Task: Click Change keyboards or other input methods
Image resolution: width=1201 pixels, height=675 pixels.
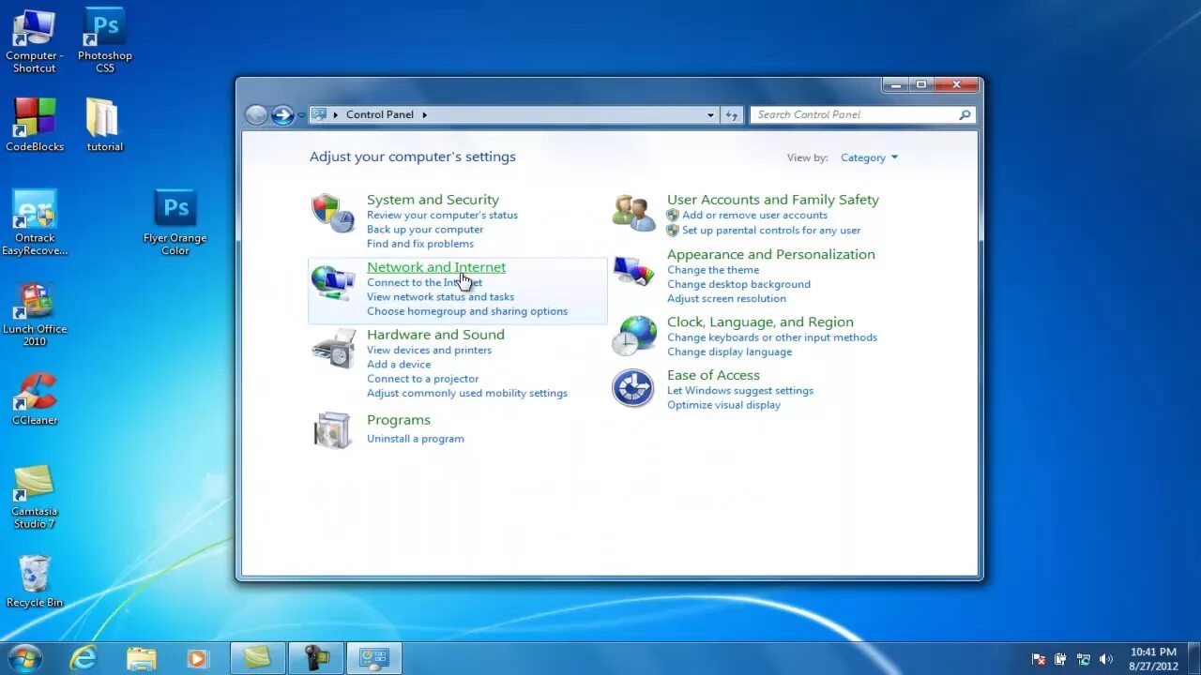Action: click(772, 337)
